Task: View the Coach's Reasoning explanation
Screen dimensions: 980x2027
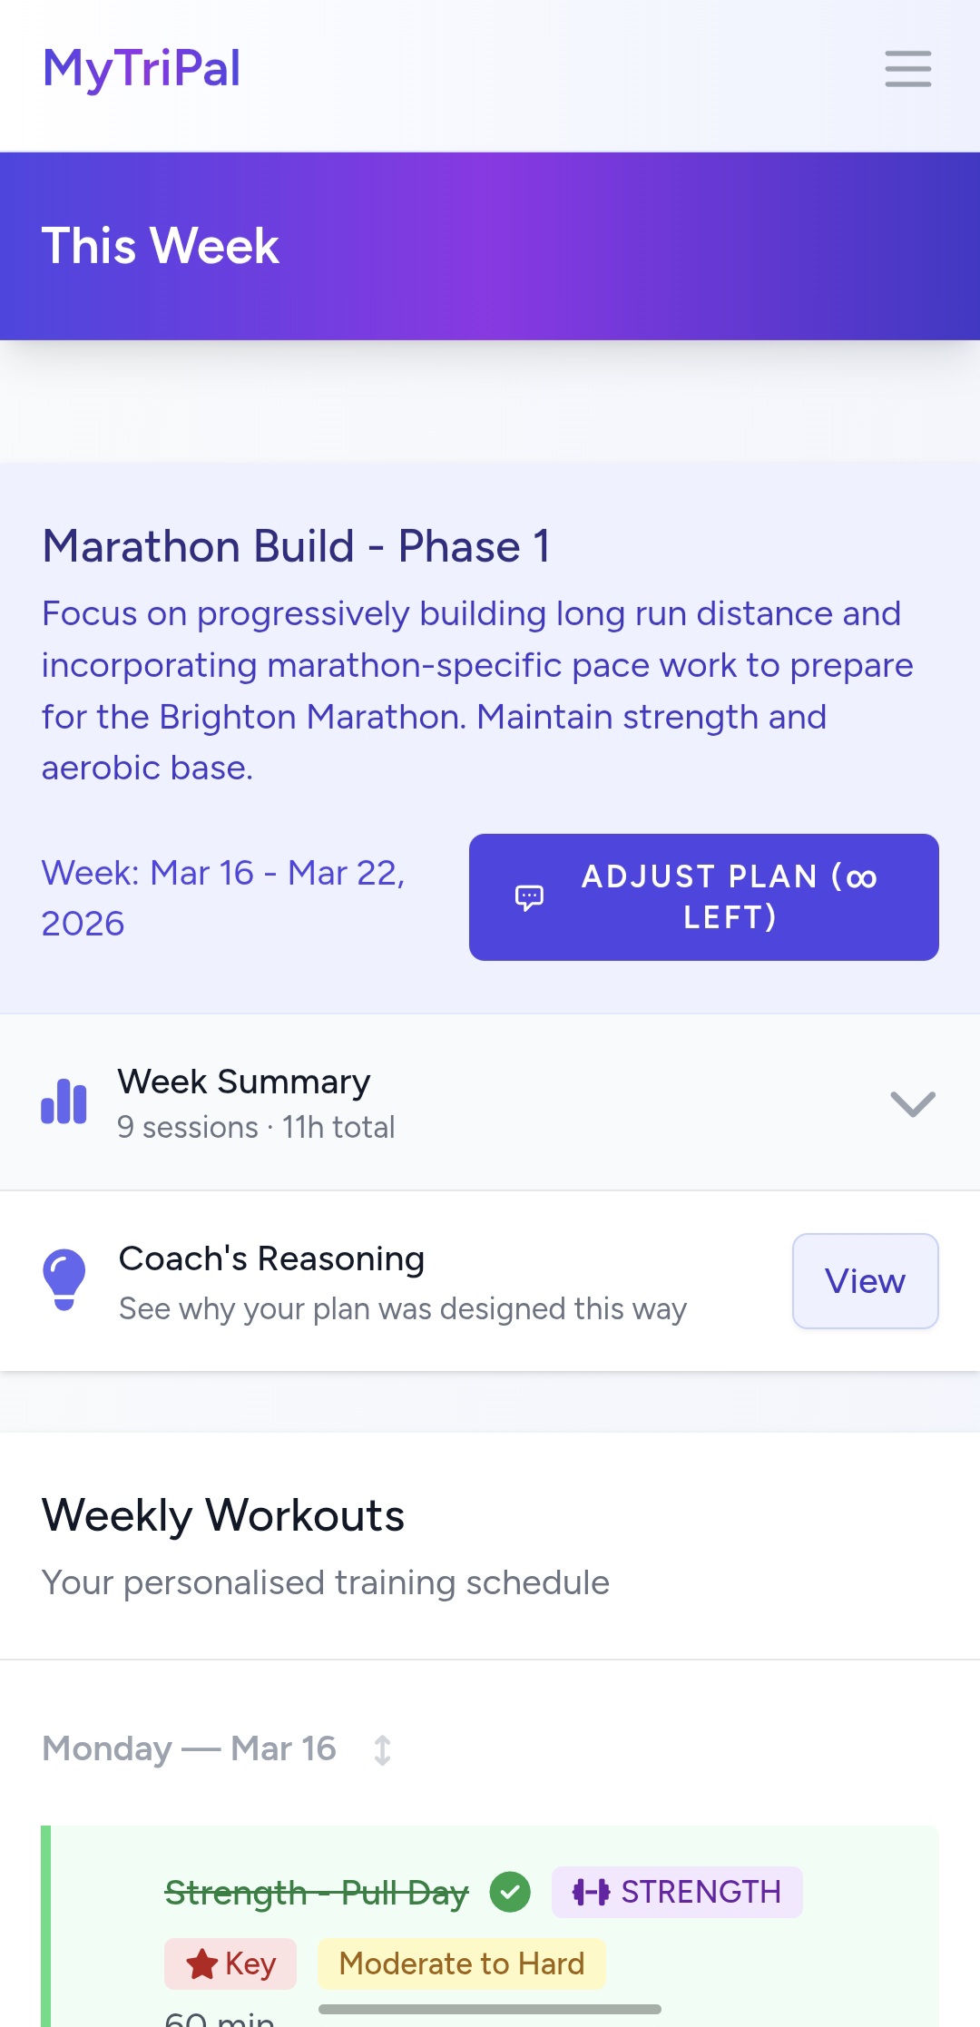Action: coord(865,1280)
